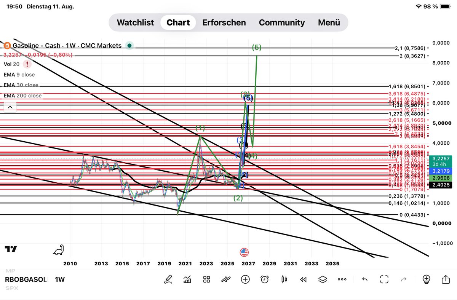
Task: Undo the last chart action
Action: [364, 279]
